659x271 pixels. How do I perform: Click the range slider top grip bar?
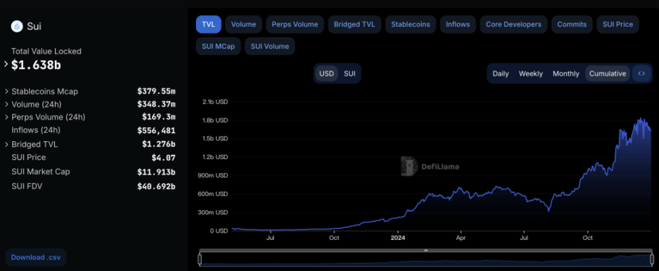click(426, 251)
